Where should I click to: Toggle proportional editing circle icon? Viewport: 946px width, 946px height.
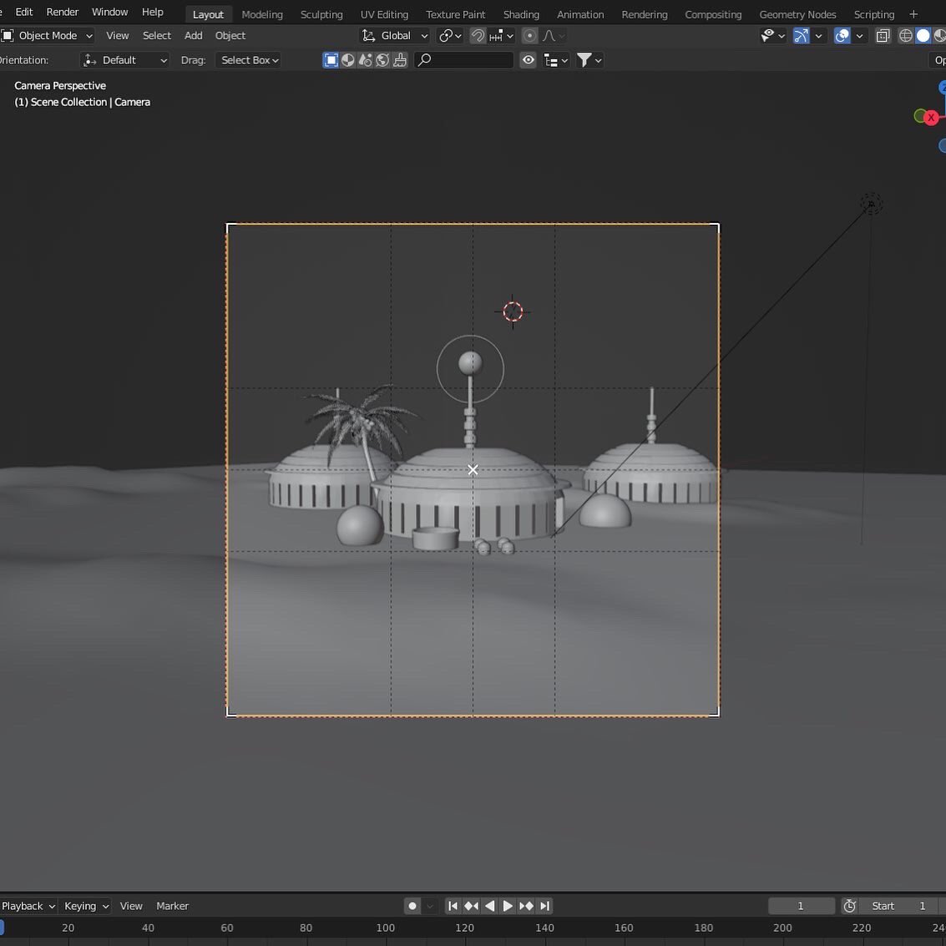click(529, 36)
